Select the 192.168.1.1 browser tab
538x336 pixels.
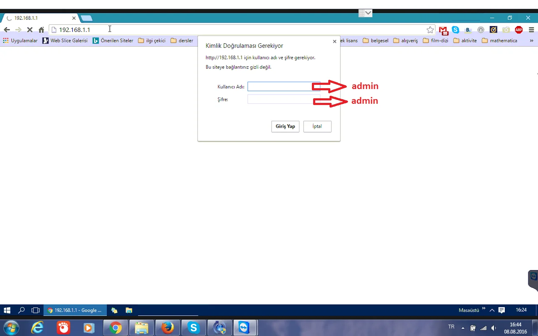(40, 18)
